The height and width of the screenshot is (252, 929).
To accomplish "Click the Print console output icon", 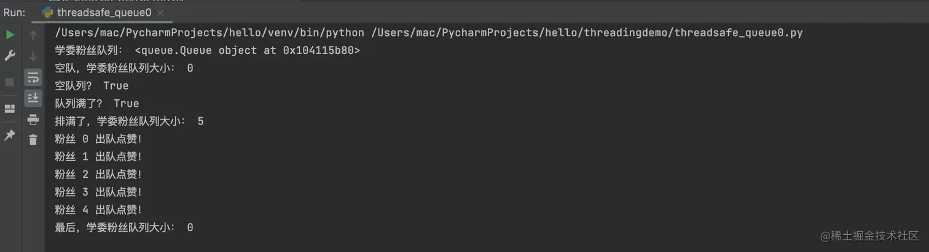I will click(33, 120).
